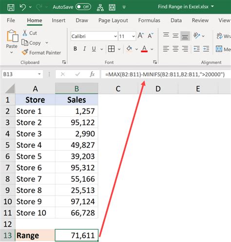Open Clipboard group dialog launcher

(x=64, y=62)
